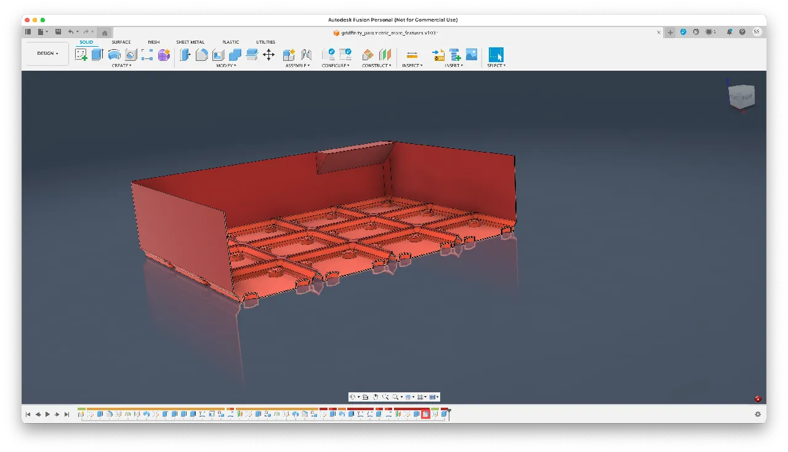Activate the Extrude tool

[97, 54]
